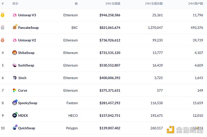Sort by 24H 交易次数 column header
This screenshot has width=207, height=137.
pyautogui.click(x=154, y=3)
